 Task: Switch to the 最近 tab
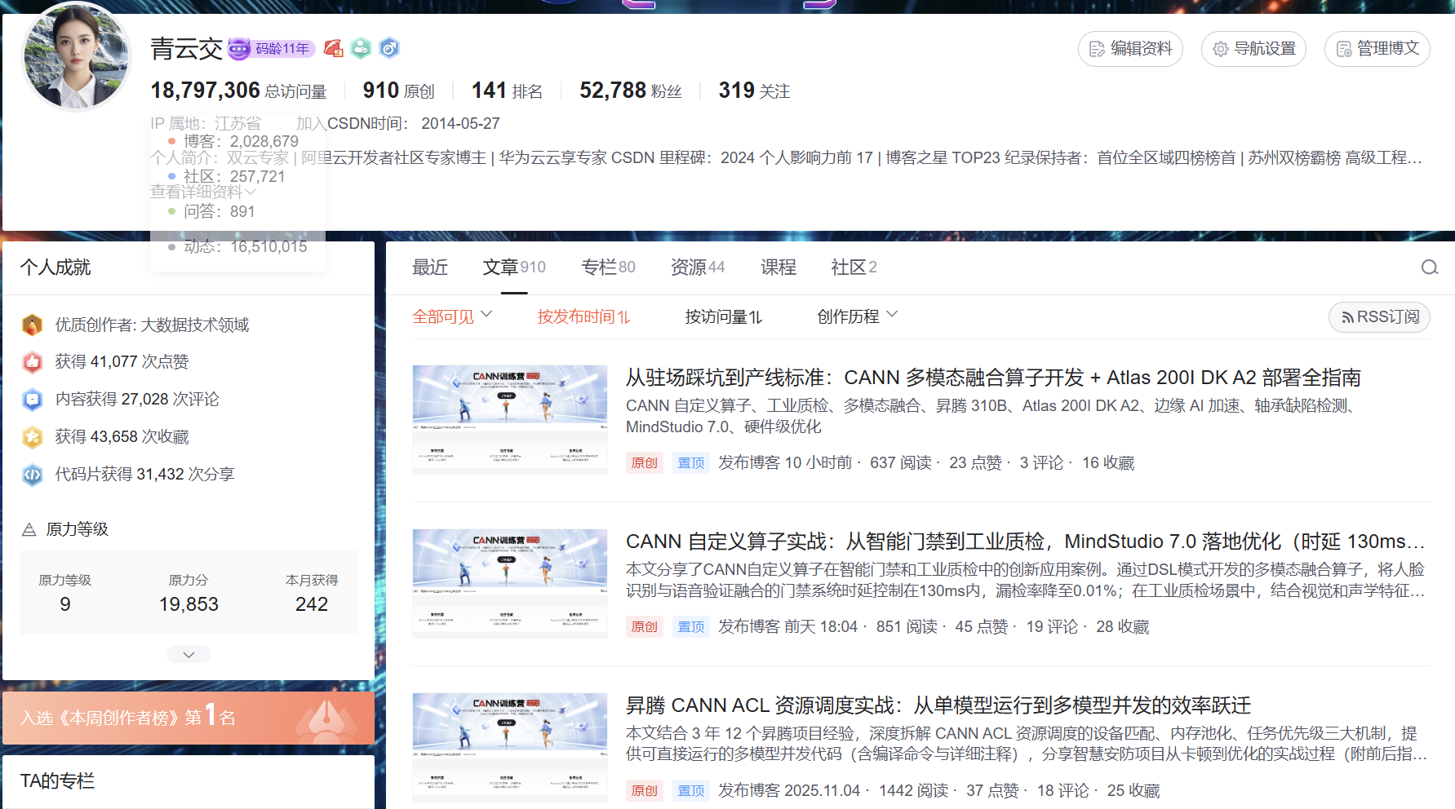[x=430, y=267]
